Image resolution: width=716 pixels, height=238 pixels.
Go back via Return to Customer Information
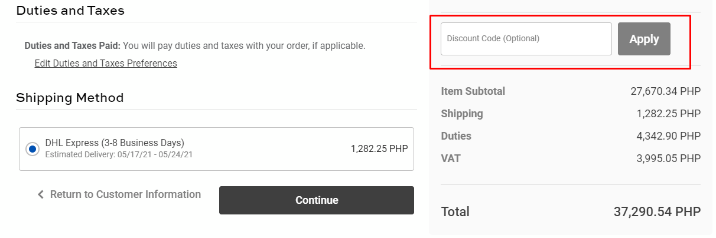[125, 194]
